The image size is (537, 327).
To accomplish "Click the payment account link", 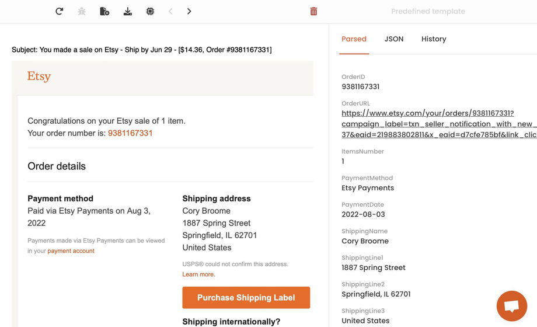I will point(71,251).
